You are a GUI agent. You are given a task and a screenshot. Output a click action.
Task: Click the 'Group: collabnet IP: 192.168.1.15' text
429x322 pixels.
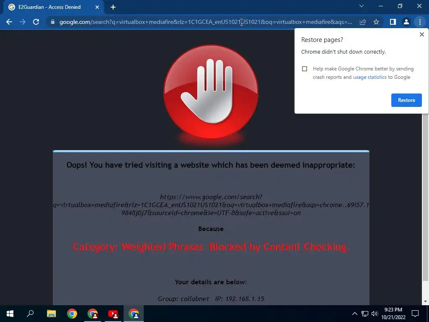(x=211, y=299)
